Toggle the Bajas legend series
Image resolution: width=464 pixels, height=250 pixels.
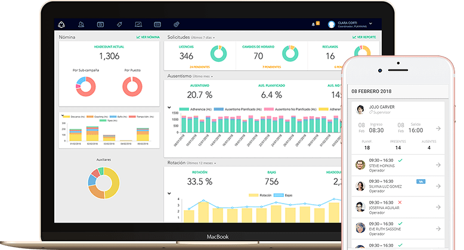283,195
